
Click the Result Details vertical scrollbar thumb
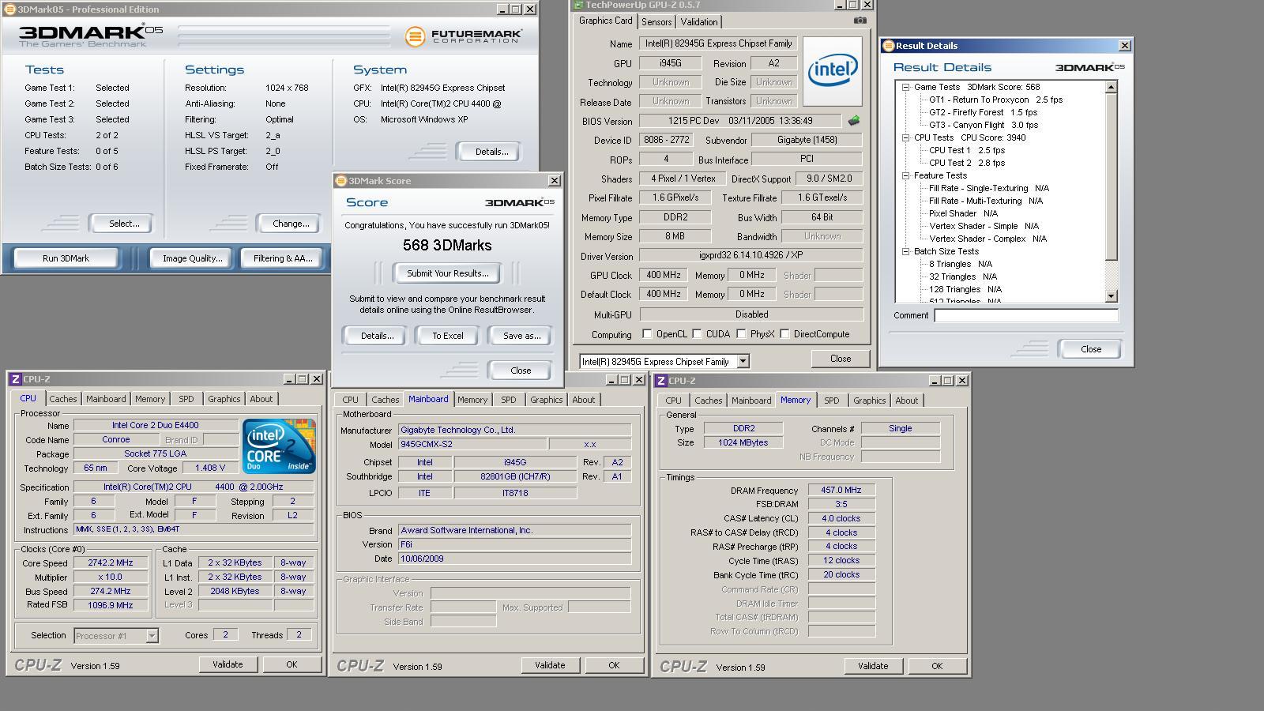tap(1112, 177)
